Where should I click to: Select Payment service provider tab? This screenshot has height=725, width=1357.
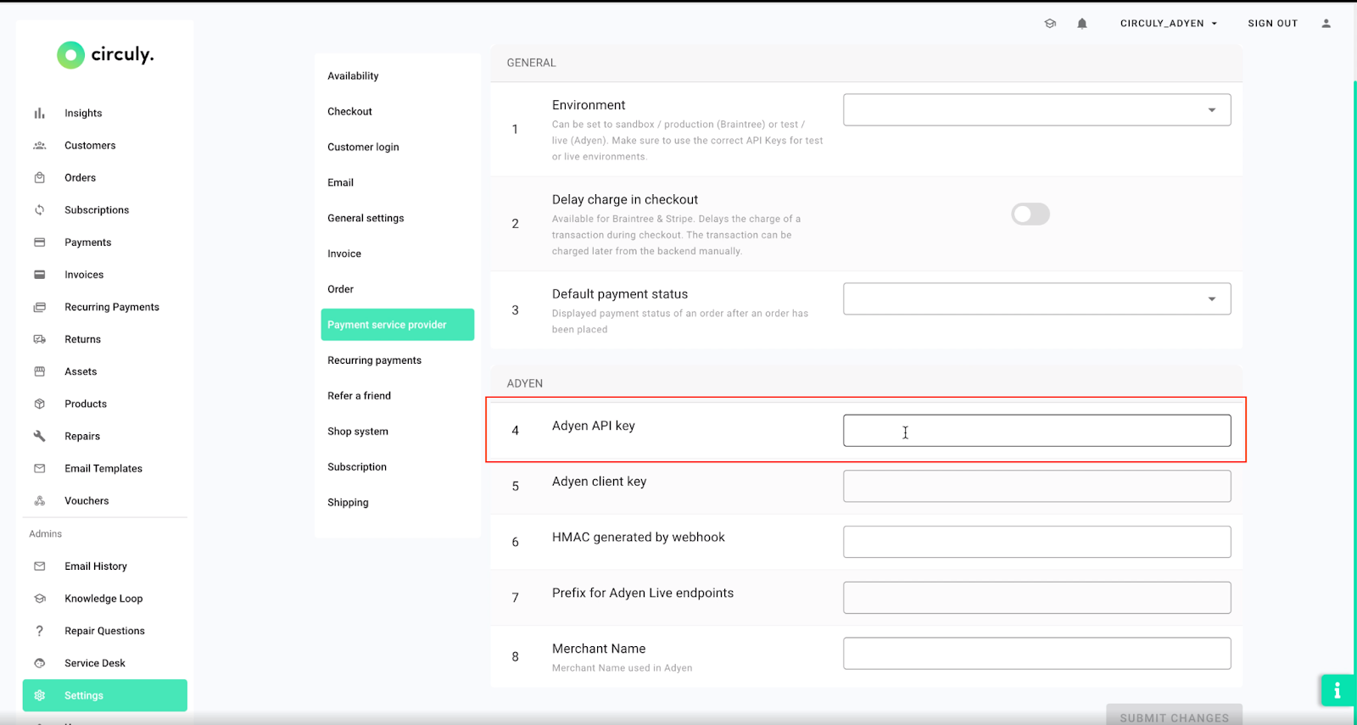pos(397,325)
